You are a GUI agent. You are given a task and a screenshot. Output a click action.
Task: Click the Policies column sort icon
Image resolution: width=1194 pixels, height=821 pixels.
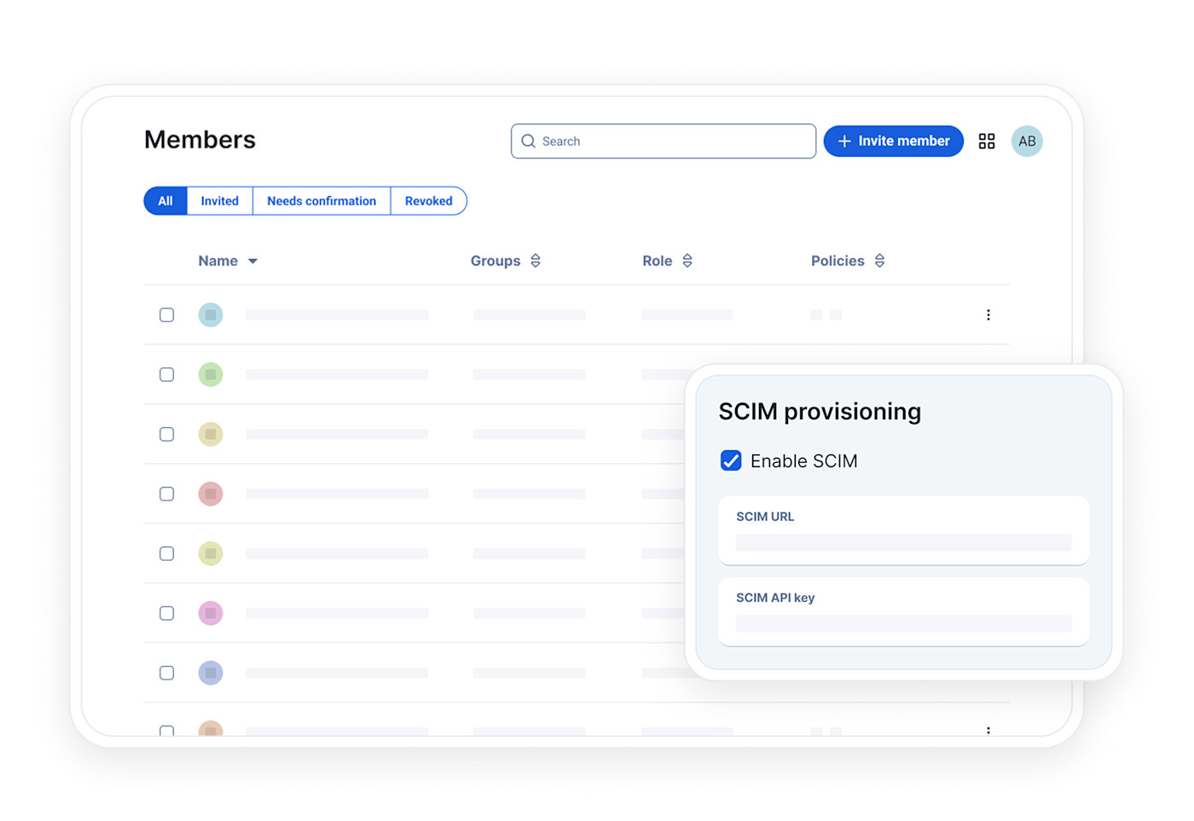(880, 260)
